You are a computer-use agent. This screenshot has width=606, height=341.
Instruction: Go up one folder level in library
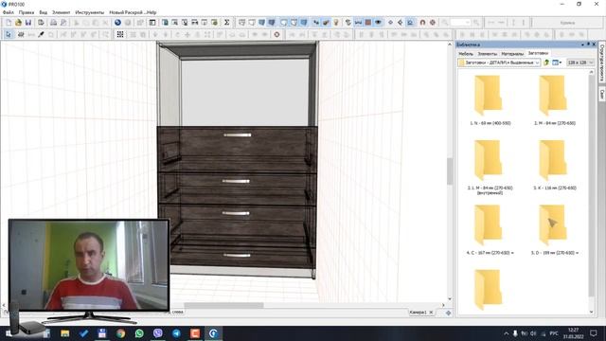tap(546, 63)
